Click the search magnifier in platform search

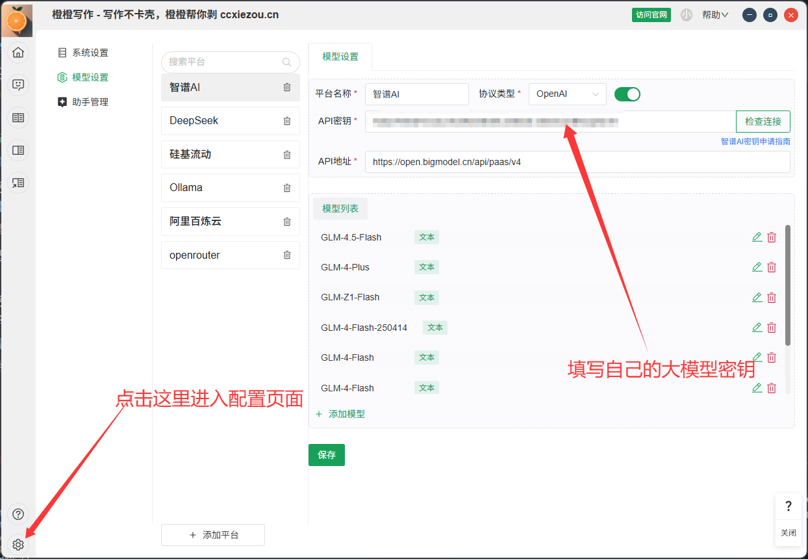point(287,62)
